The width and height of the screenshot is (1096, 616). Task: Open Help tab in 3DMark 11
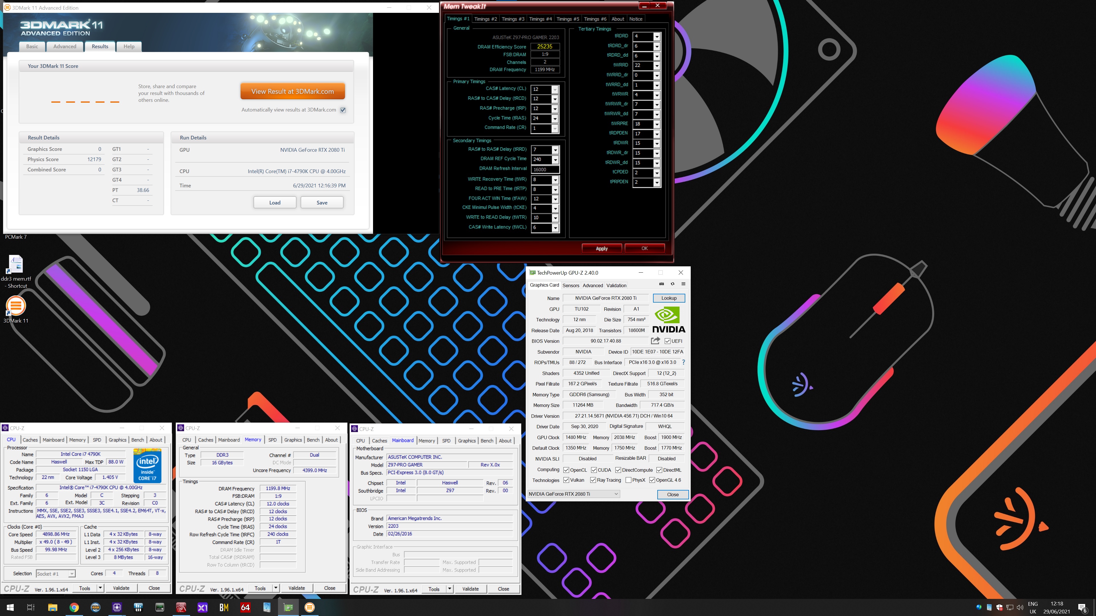pyautogui.click(x=129, y=46)
